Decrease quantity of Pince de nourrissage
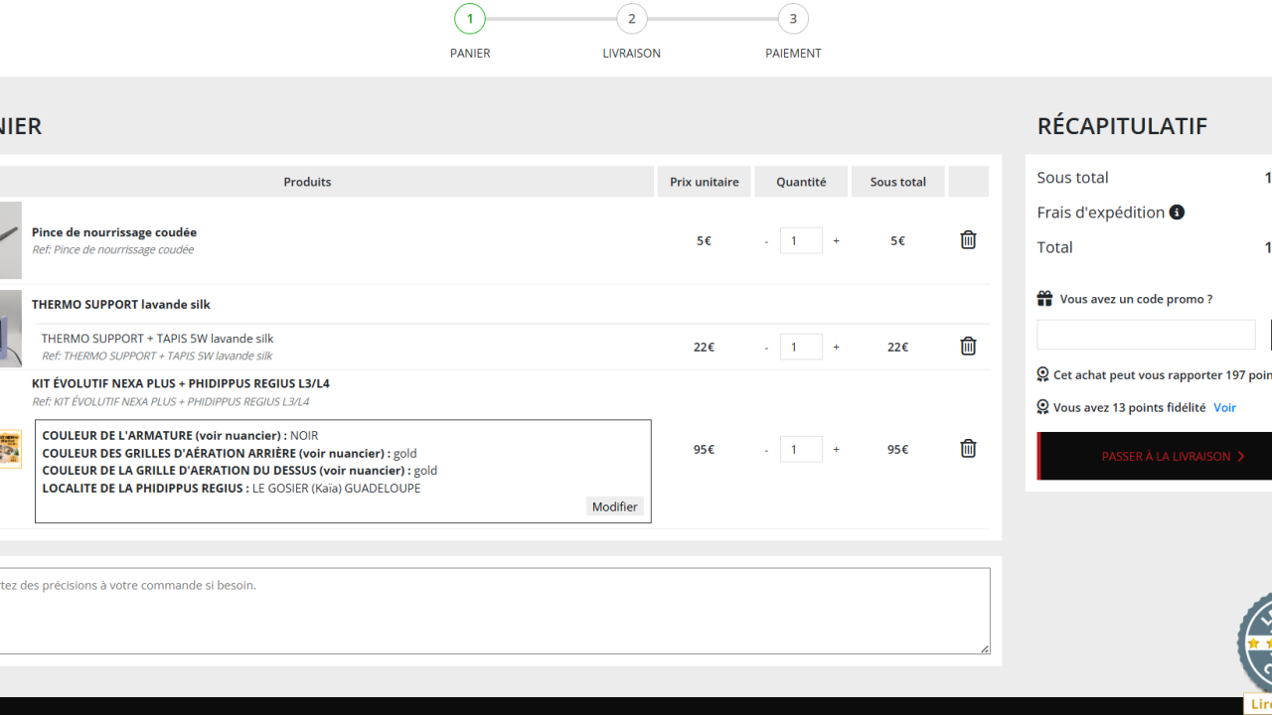This screenshot has height=715, width=1272. [x=766, y=240]
